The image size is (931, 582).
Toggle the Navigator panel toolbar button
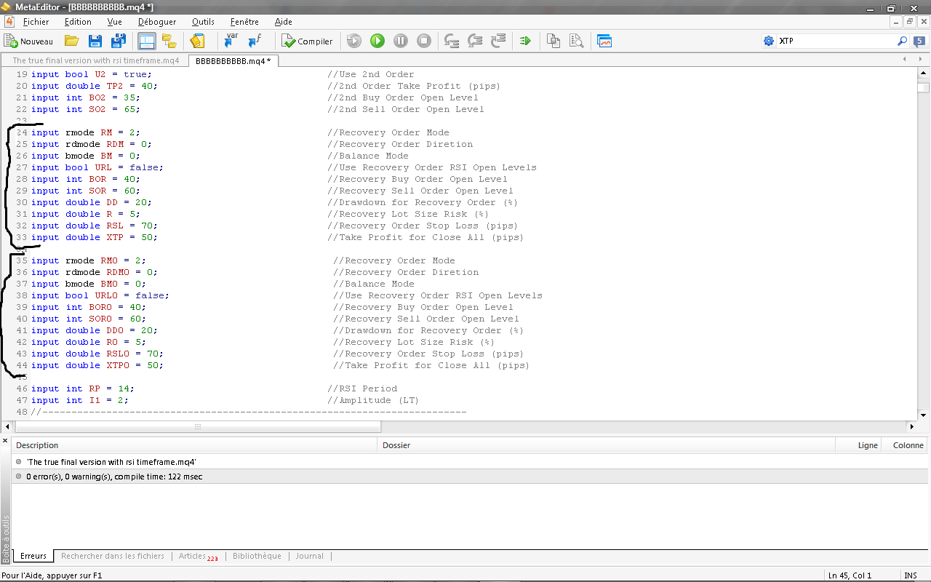point(146,41)
